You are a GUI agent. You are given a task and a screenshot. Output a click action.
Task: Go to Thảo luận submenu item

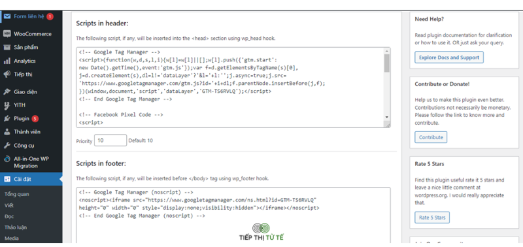coord(16,227)
